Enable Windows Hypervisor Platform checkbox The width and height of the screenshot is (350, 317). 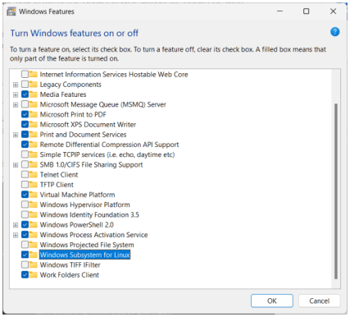point(25,204)
